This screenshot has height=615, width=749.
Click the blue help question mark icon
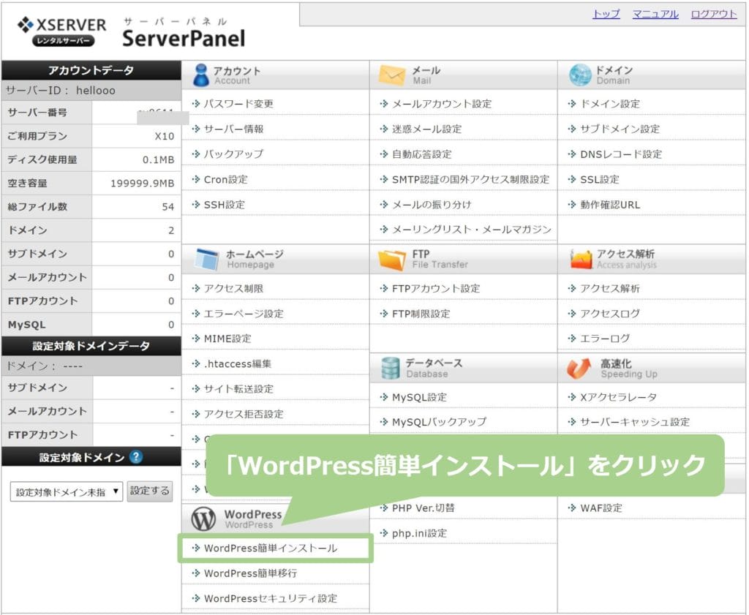[135, 457]
